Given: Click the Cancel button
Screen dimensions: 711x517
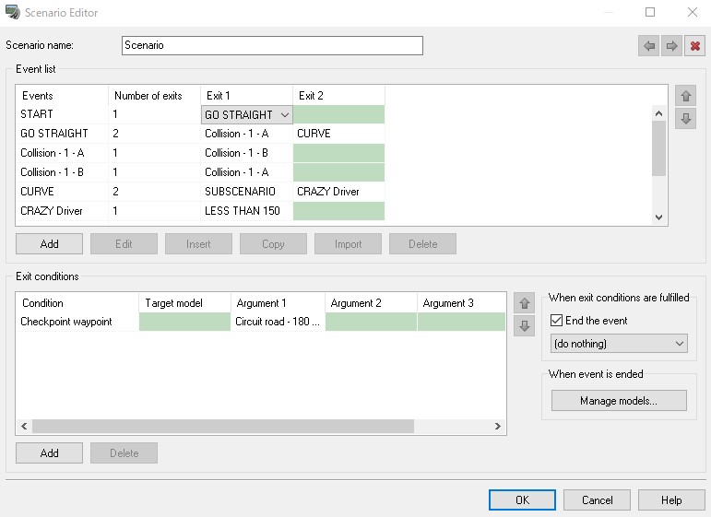Looking at the screenshot, I should click(x=597, y=499).
